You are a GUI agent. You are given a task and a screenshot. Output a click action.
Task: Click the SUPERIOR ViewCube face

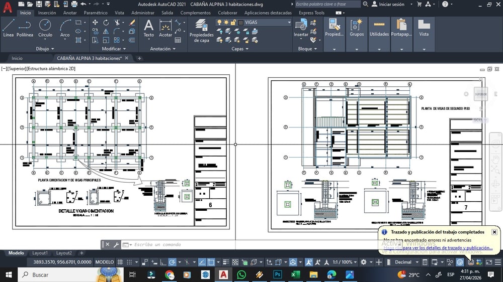480,94
